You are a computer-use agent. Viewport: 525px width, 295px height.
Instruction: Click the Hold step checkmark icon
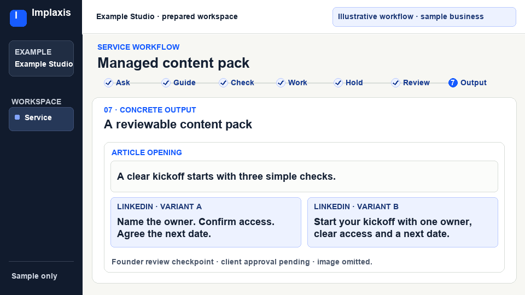[338, 82]
